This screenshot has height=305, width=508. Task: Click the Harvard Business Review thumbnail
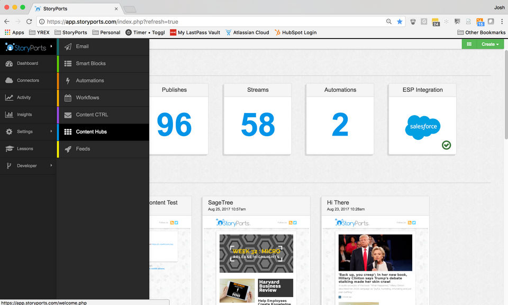click(x=276, y=288)
